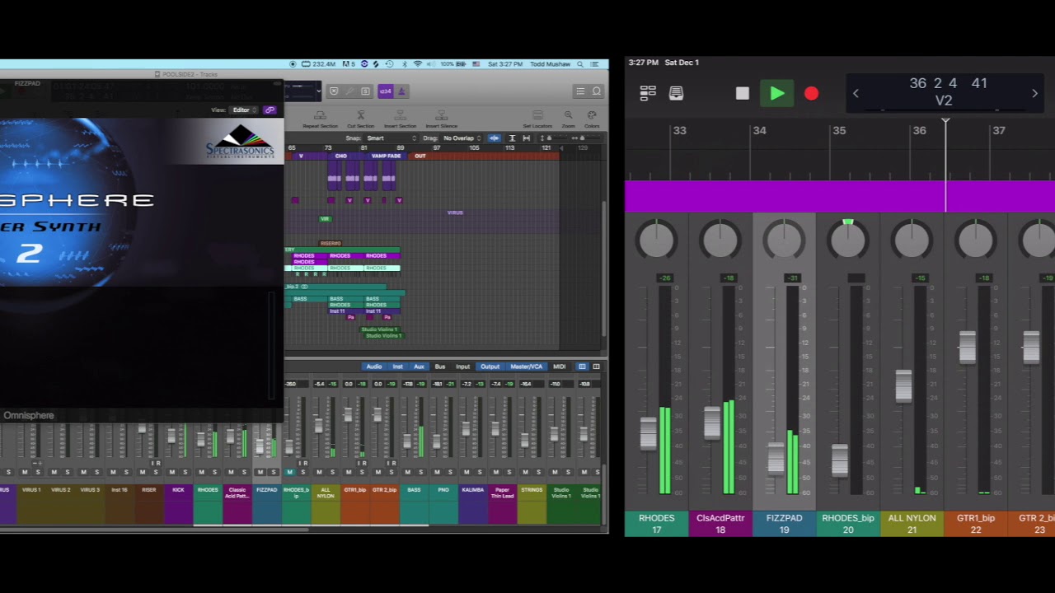Show Input channels in mixer filter
The width and height of the screenshot is (1055, 593).
[463, 367]
